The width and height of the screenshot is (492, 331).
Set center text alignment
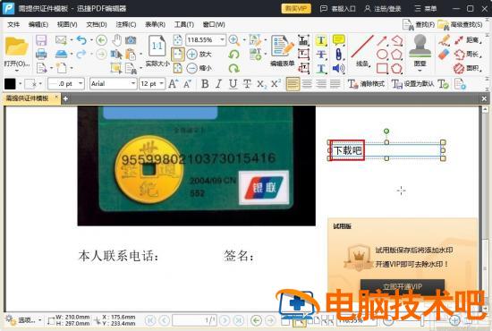click(307, 84)
